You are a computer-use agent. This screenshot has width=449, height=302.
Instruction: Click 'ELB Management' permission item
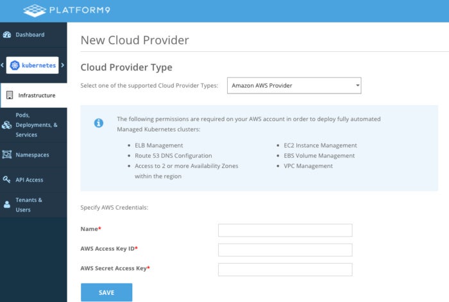pos(159,146)
